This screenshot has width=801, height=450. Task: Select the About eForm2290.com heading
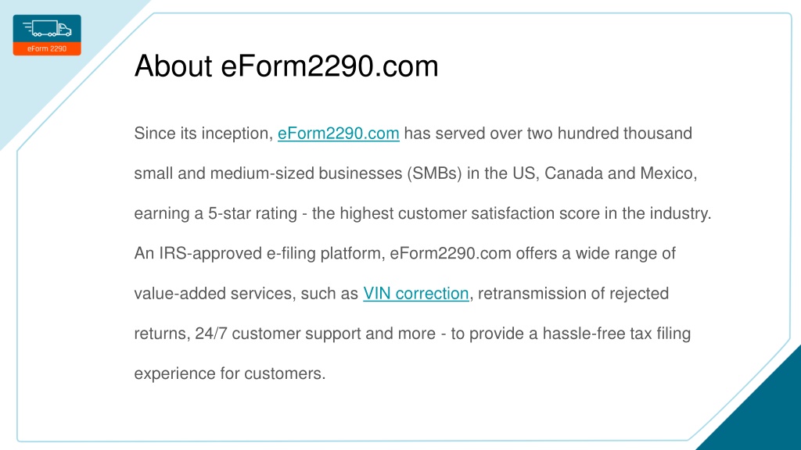(x=286, y=66)
